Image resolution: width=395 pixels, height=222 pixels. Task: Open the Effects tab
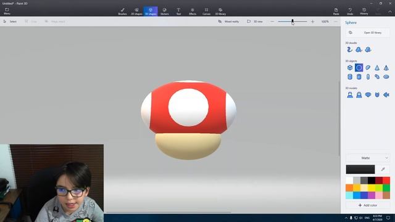(193, 11)
